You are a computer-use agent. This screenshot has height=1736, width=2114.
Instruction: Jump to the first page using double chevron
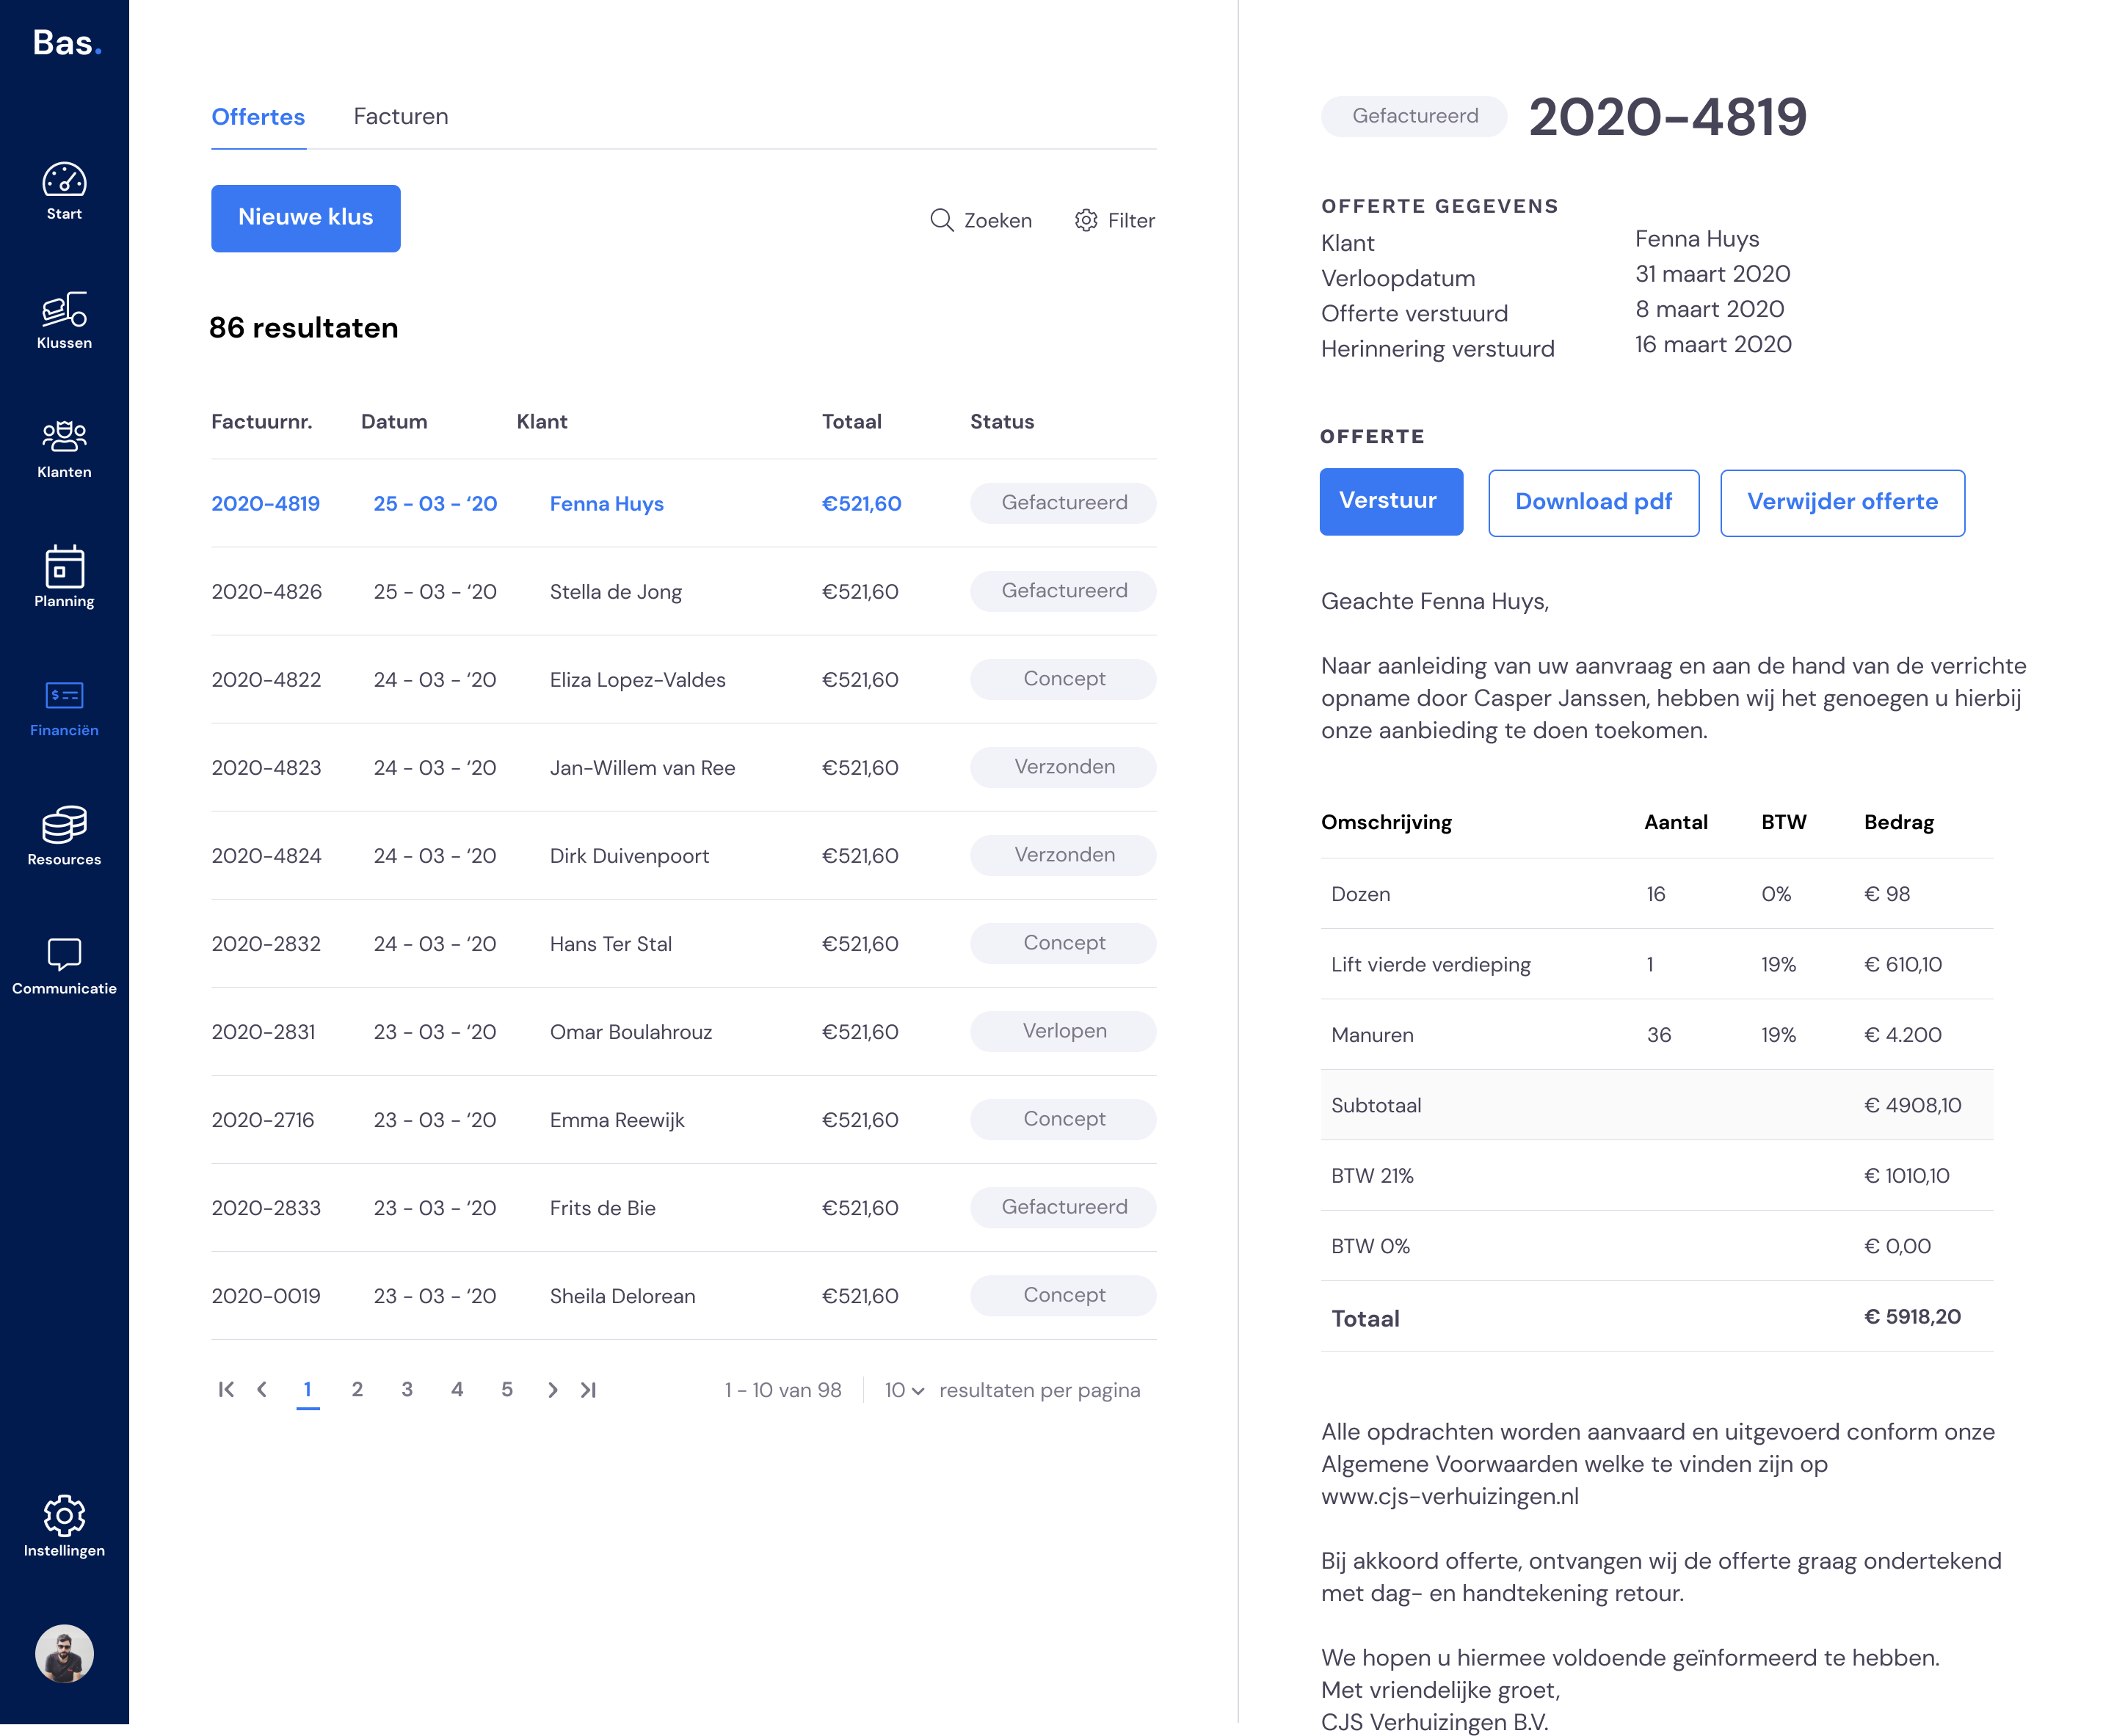[x=225, y=1390]
